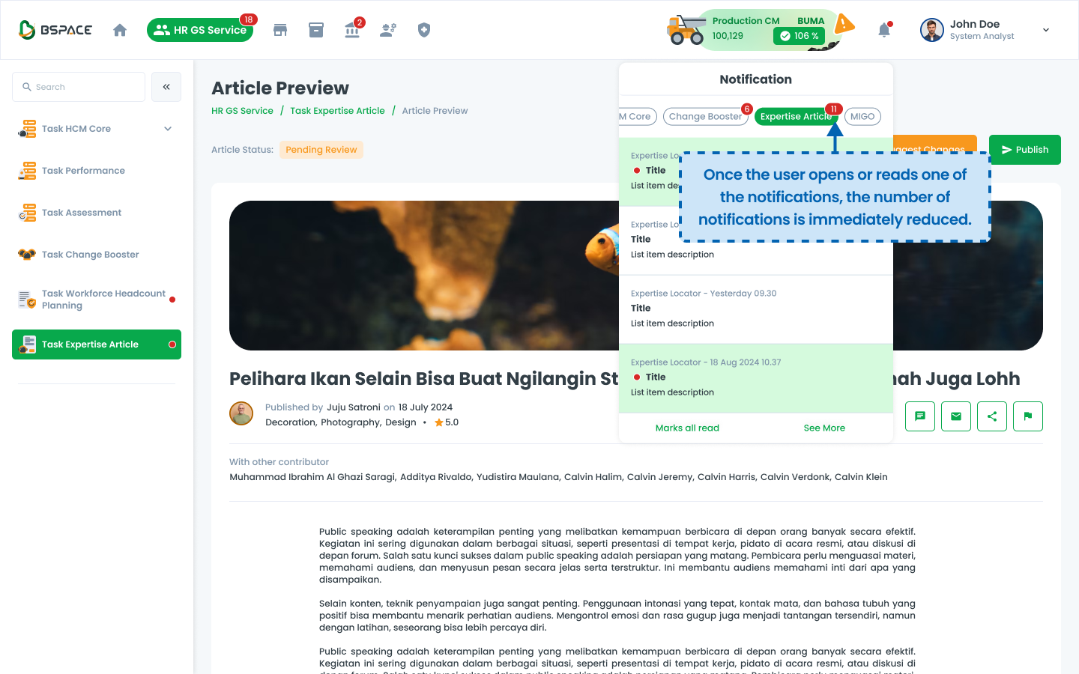Click the Publish button

point(1025,150)
